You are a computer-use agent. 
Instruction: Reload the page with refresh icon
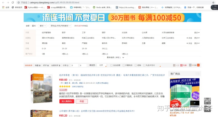click(x=13, y=2)
